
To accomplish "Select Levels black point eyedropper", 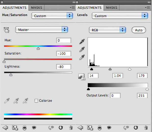I will tap(82, 41).
